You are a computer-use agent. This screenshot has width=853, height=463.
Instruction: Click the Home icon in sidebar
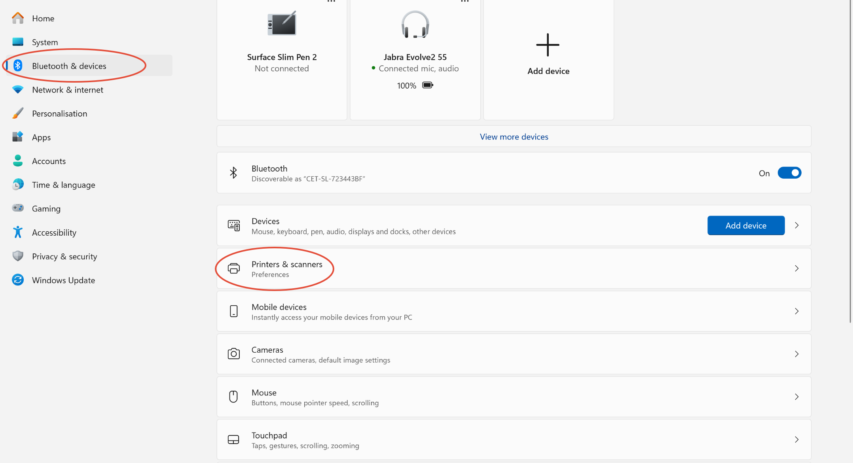click(18, 18)
